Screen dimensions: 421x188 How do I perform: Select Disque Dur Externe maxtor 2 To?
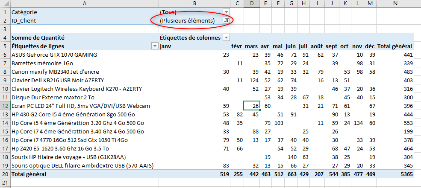pyautogui.click(x=53, y=98)
